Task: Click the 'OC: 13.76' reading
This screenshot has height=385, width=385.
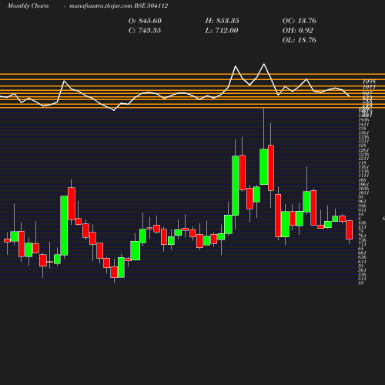Action: point(300,21)
